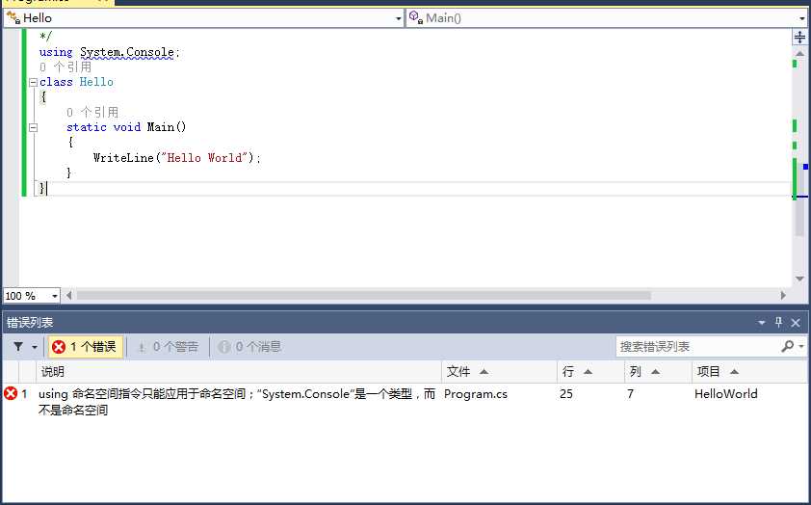This screenshot has width=811, height=505.
Task: Toggle the 1 个错误 errors filter button
Action: point(86,347)
